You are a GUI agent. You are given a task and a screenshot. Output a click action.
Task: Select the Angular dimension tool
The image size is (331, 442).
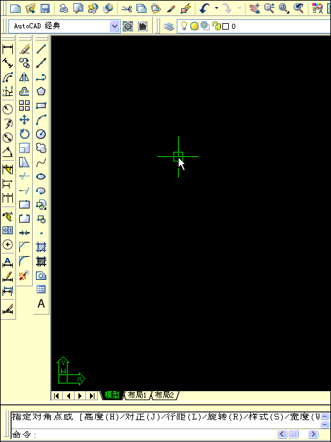8,152
